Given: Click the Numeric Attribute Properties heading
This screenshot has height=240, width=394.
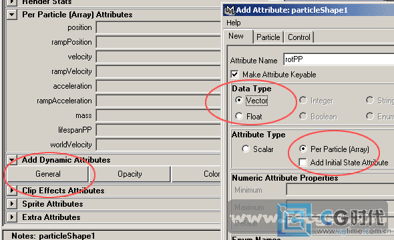Looking at the screenshot, I should click(x=285, y=178).
